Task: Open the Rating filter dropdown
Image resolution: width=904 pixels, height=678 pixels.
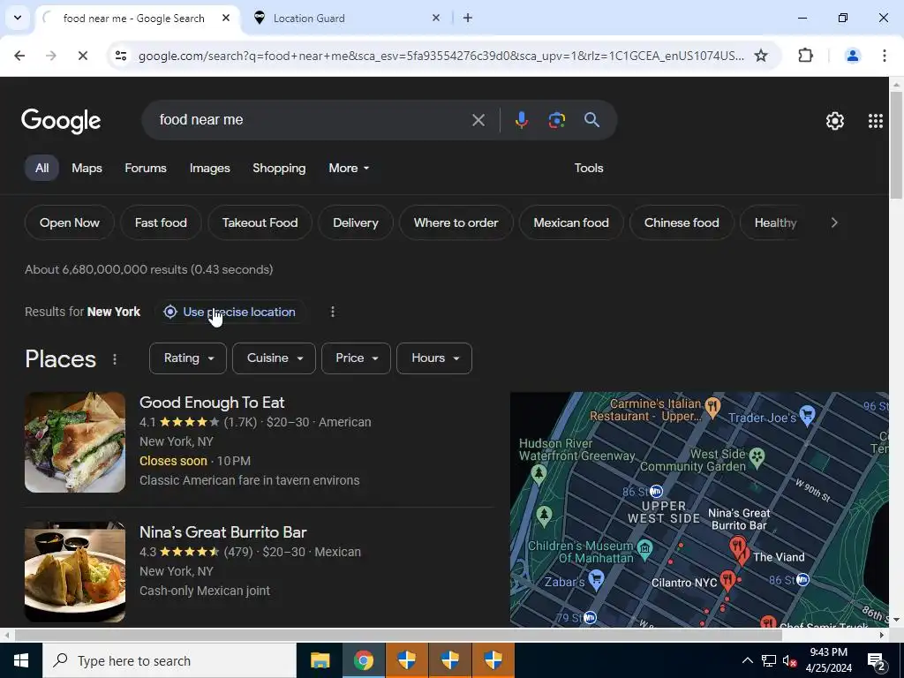Action: click(188, 358)
